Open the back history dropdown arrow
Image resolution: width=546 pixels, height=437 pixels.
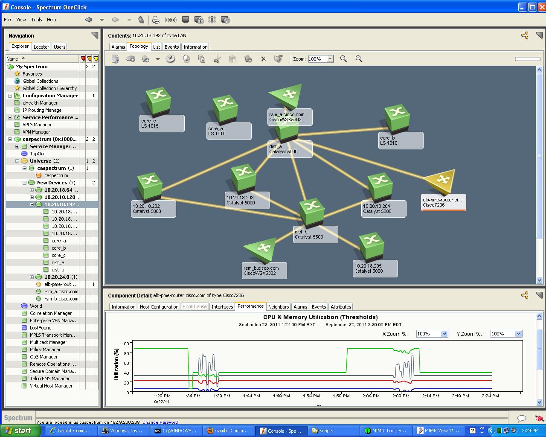click(102, 20)
